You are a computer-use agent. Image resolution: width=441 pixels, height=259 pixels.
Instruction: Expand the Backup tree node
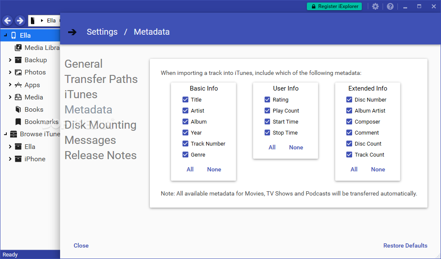[x=10, y=60]
